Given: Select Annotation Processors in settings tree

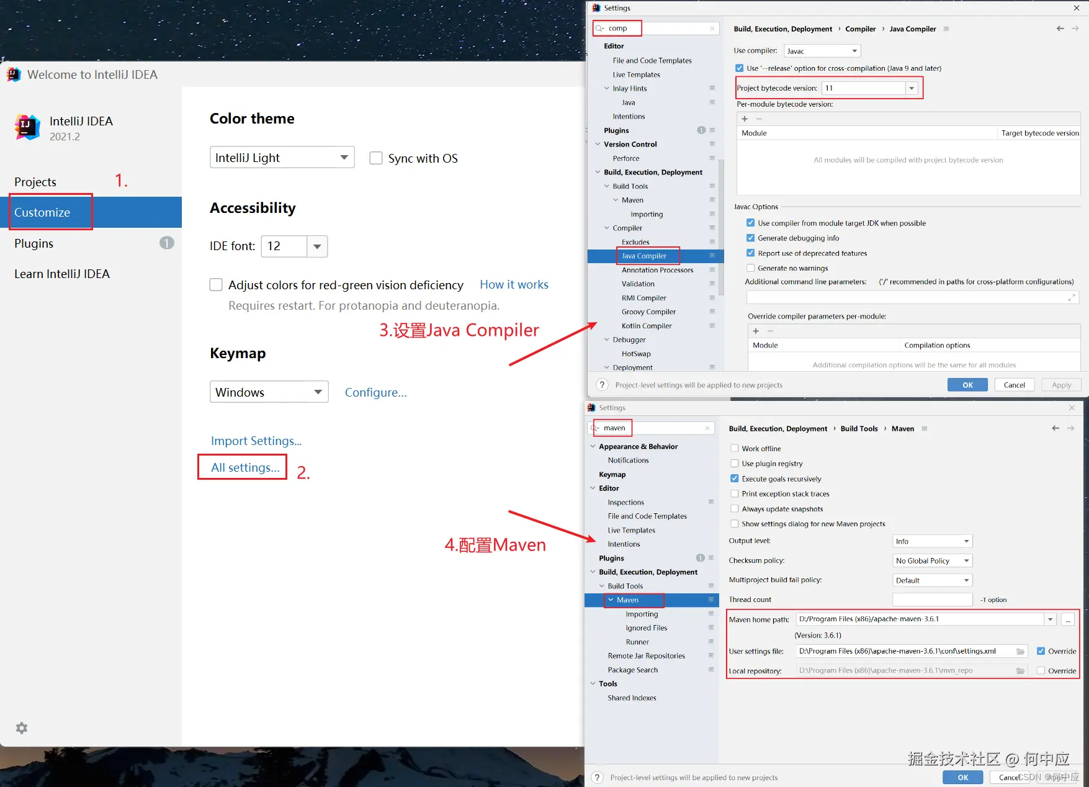Looking at the screenshot, I should [657, 270].
